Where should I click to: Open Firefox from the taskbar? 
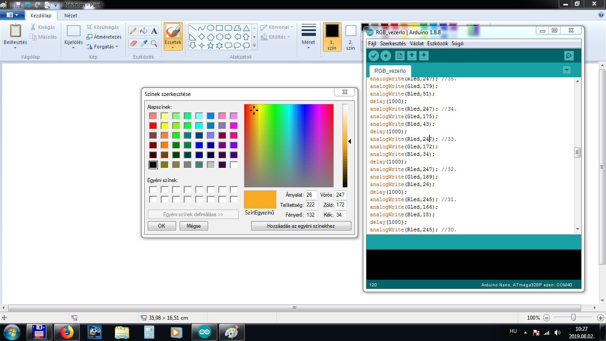coord(67,332)
